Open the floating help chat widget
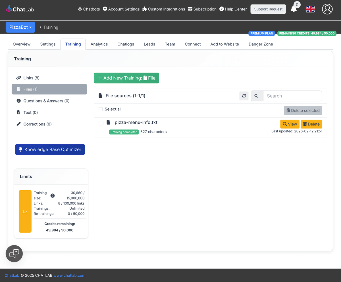This screenshot has height=282, width=341. click(x=14, y=253)
